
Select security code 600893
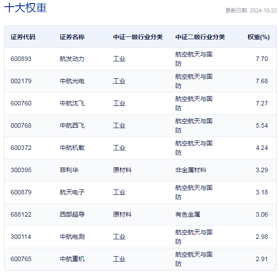21,59
